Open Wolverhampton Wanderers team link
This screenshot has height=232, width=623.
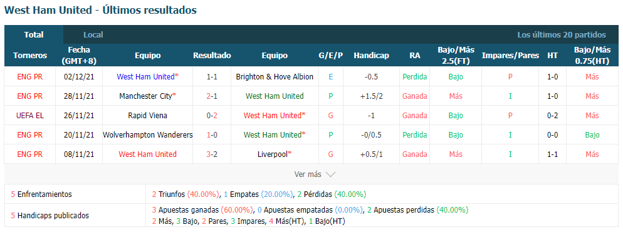[147, 135]
